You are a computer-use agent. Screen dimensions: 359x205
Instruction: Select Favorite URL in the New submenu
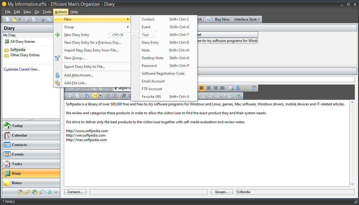(x=164, y=97)
